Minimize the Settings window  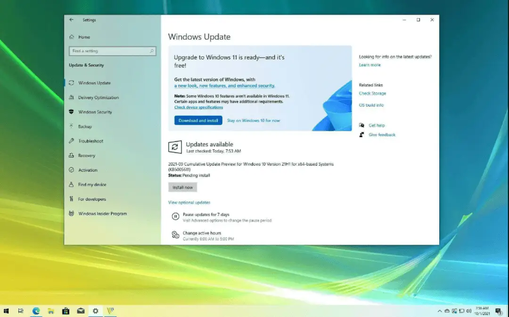point(404,20)
